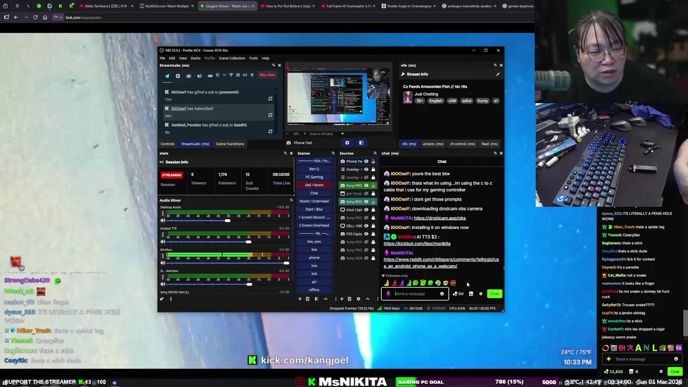Open the OBS Docks menu
The image size is (688, 387).
click(x=196, y=58)
